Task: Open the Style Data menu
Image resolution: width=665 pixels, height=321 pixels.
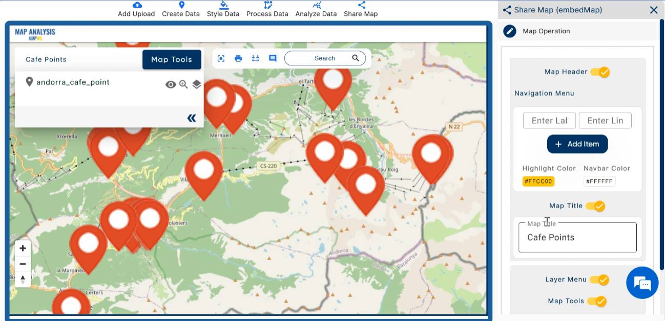Action: pos(223,9)
